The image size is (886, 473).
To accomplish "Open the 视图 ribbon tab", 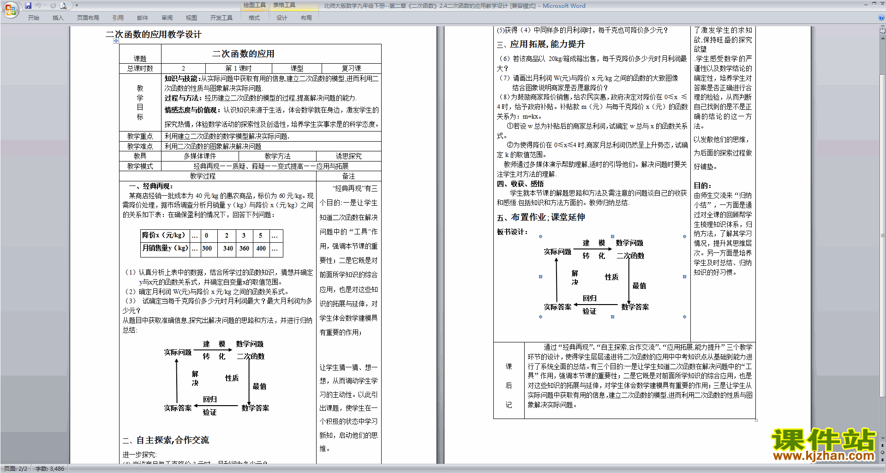I will [x=191, y=18].
